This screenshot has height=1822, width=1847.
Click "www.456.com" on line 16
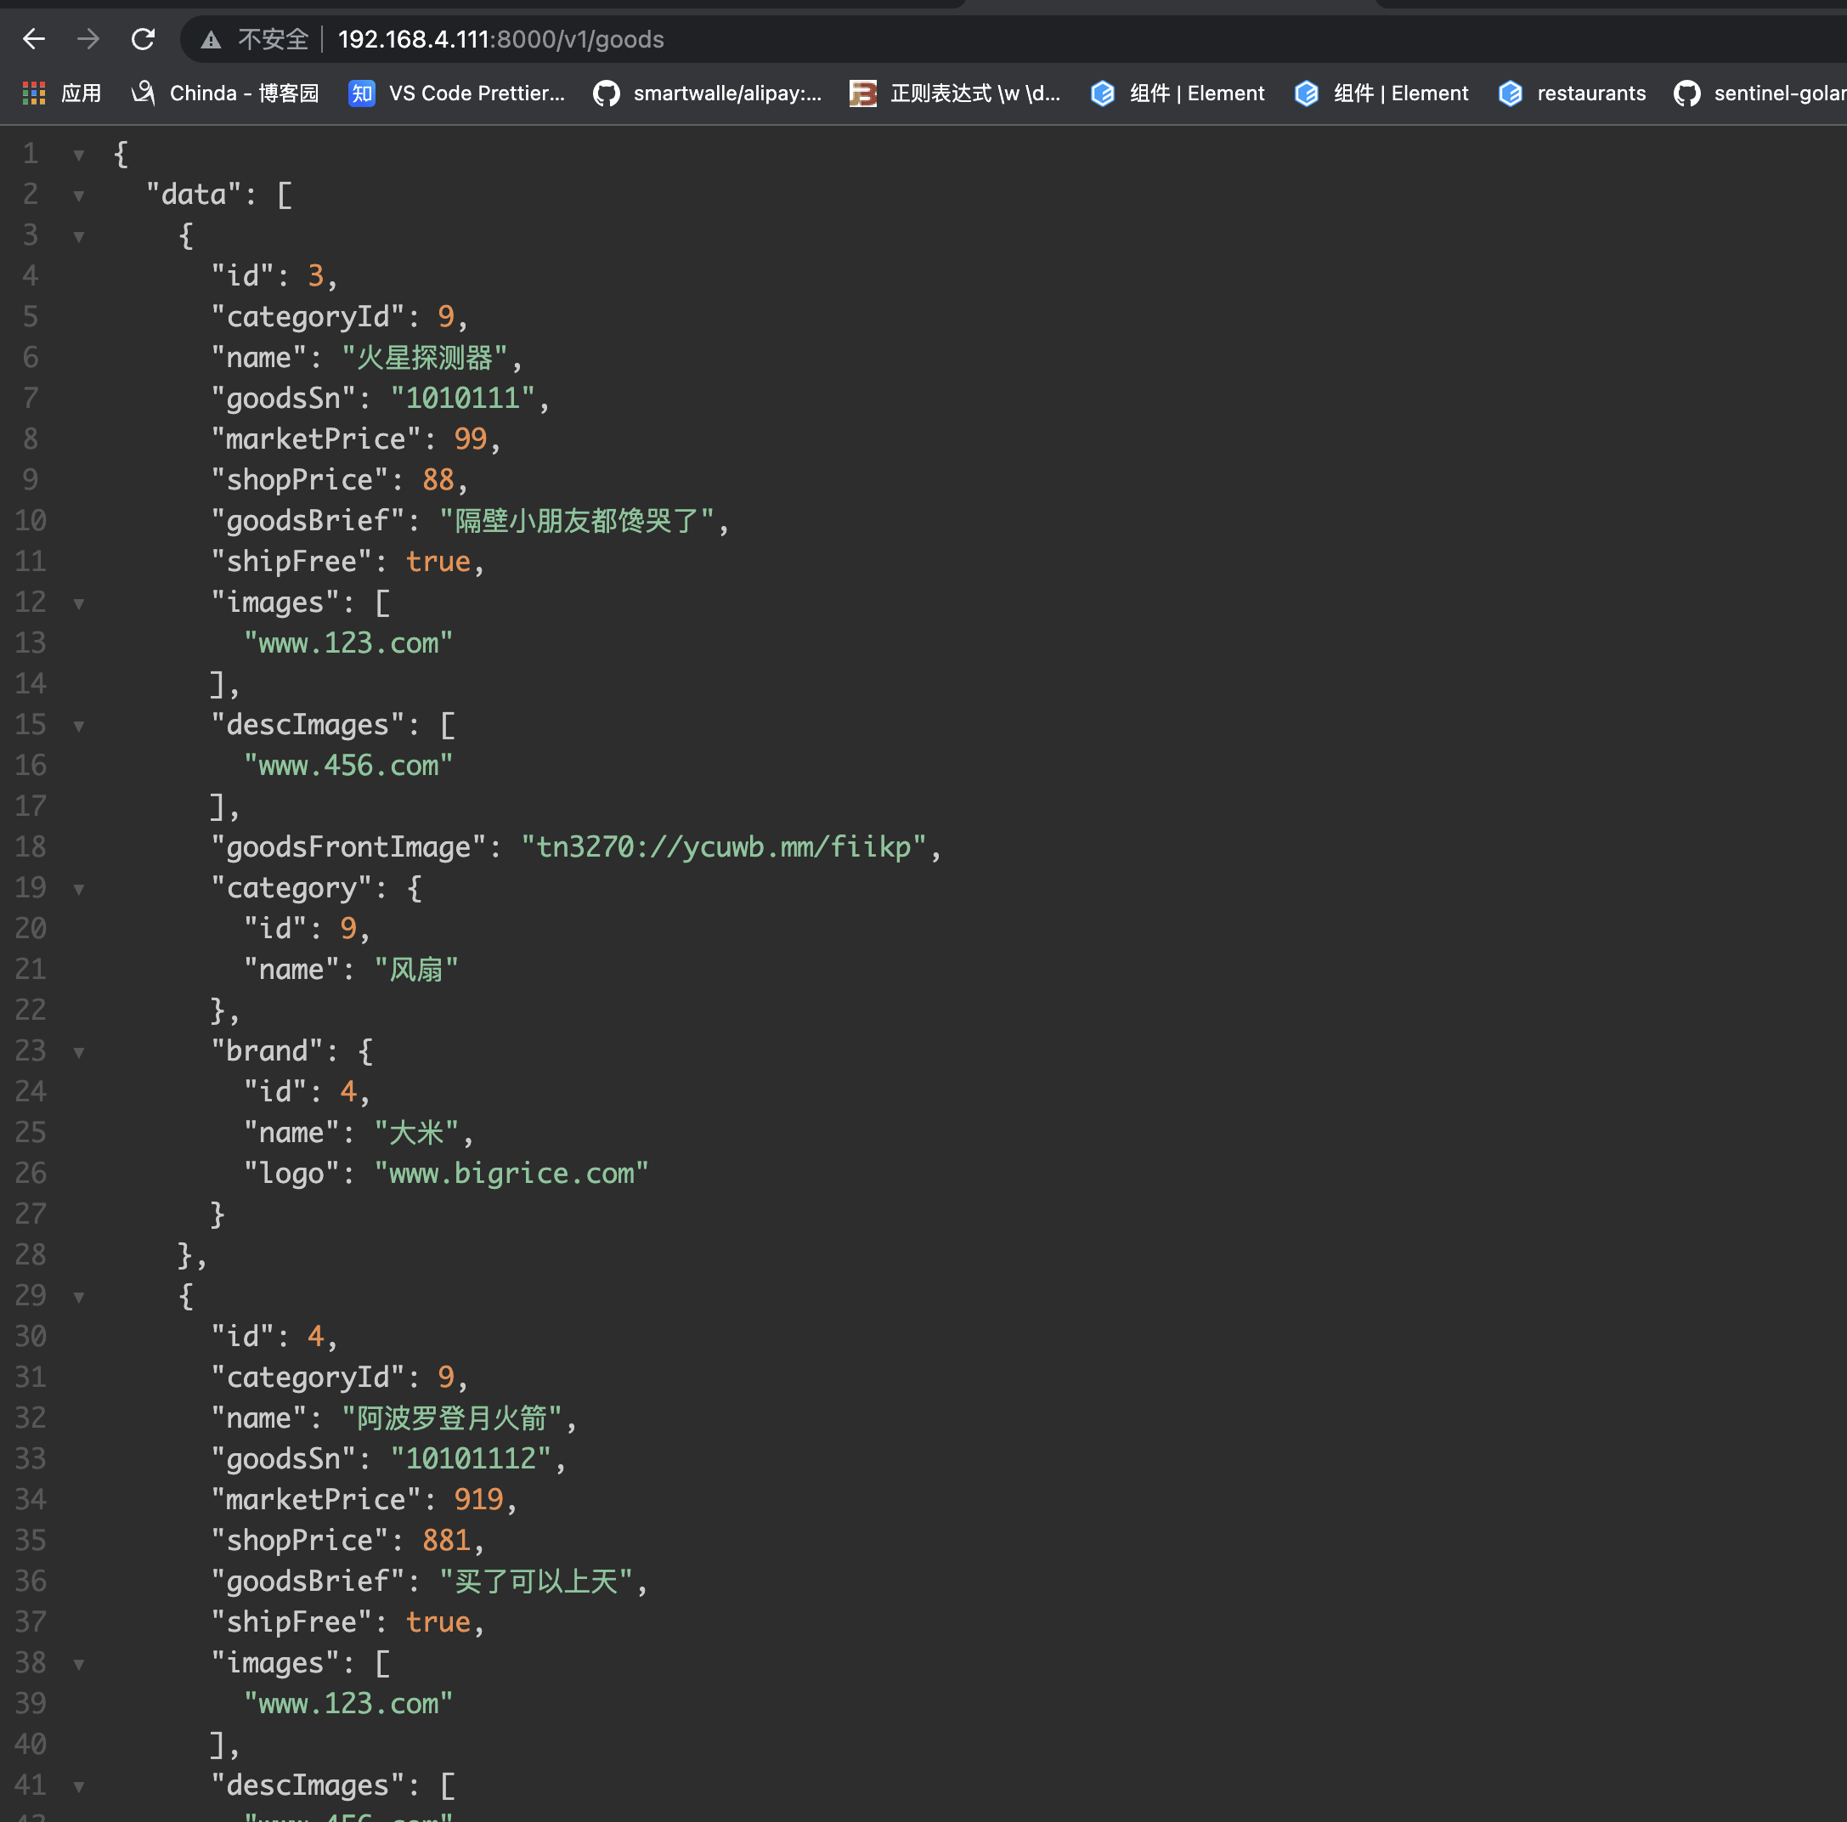[348, 765]
